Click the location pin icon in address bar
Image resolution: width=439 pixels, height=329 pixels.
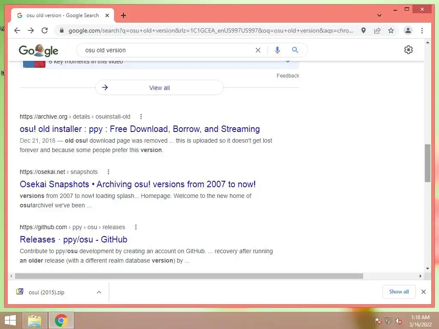coord(364,30)
